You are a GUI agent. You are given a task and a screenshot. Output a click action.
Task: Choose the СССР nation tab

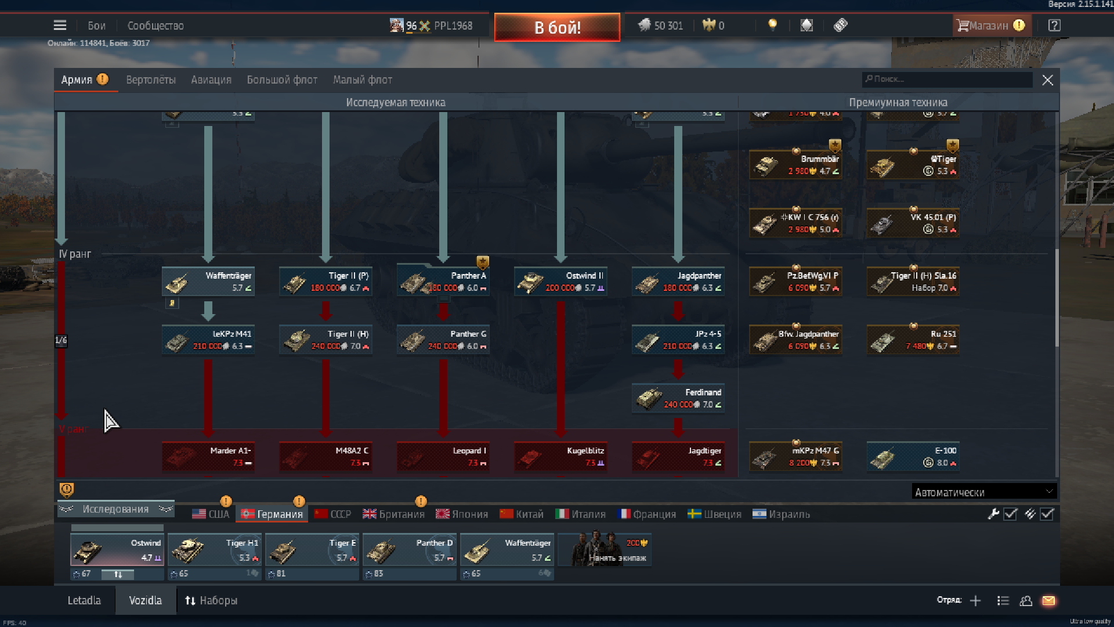tap(332, 514)
